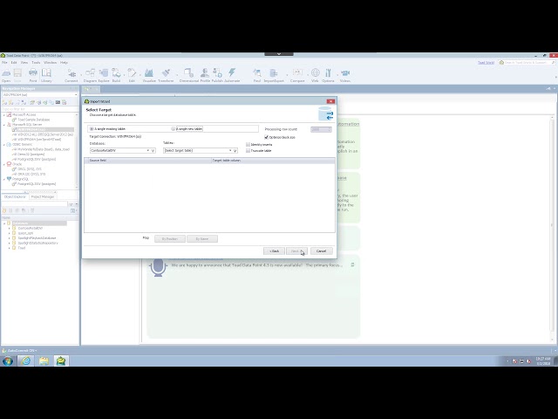Expand the Toad database folder

pyautogui.click(x=10, y=248)
